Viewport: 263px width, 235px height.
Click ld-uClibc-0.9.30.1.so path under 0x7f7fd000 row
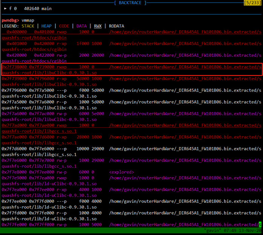point(49,219)
